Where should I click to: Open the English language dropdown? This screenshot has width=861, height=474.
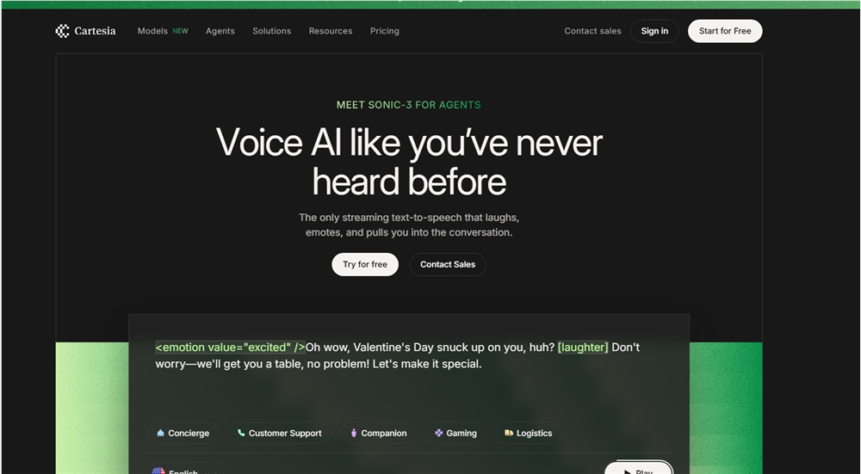pyautogui.click(x=182, y=470)
